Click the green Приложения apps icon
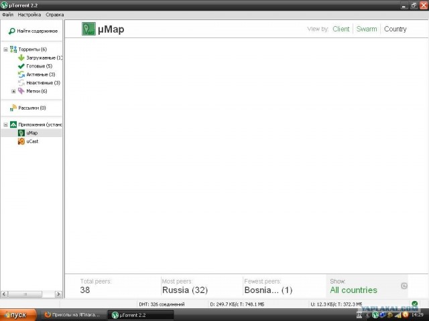 coord(13,124)
